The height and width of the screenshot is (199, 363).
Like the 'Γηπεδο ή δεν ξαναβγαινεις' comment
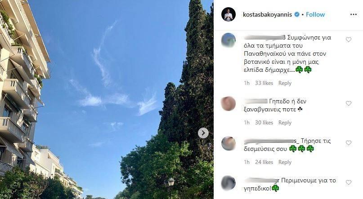pos(349,103)
